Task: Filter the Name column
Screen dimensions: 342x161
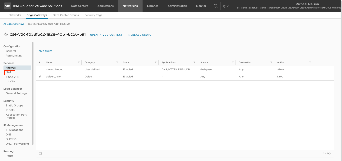Action: (x=79, y=62)
